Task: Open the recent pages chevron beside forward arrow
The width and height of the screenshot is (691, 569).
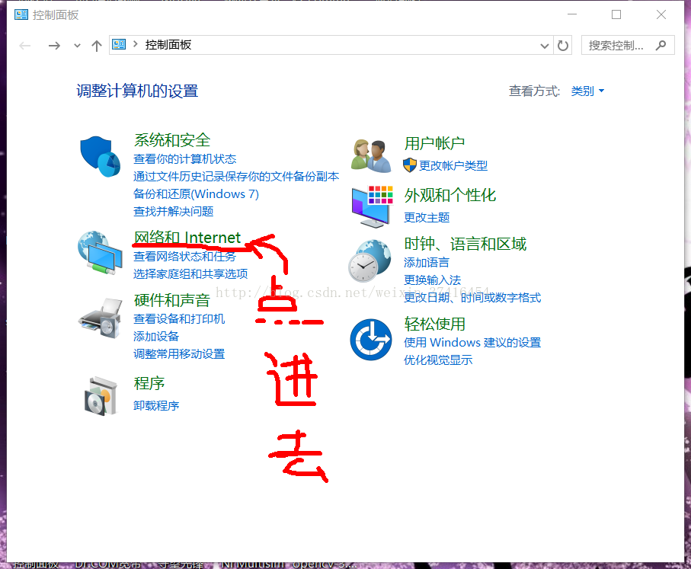Action: point(76,45)
